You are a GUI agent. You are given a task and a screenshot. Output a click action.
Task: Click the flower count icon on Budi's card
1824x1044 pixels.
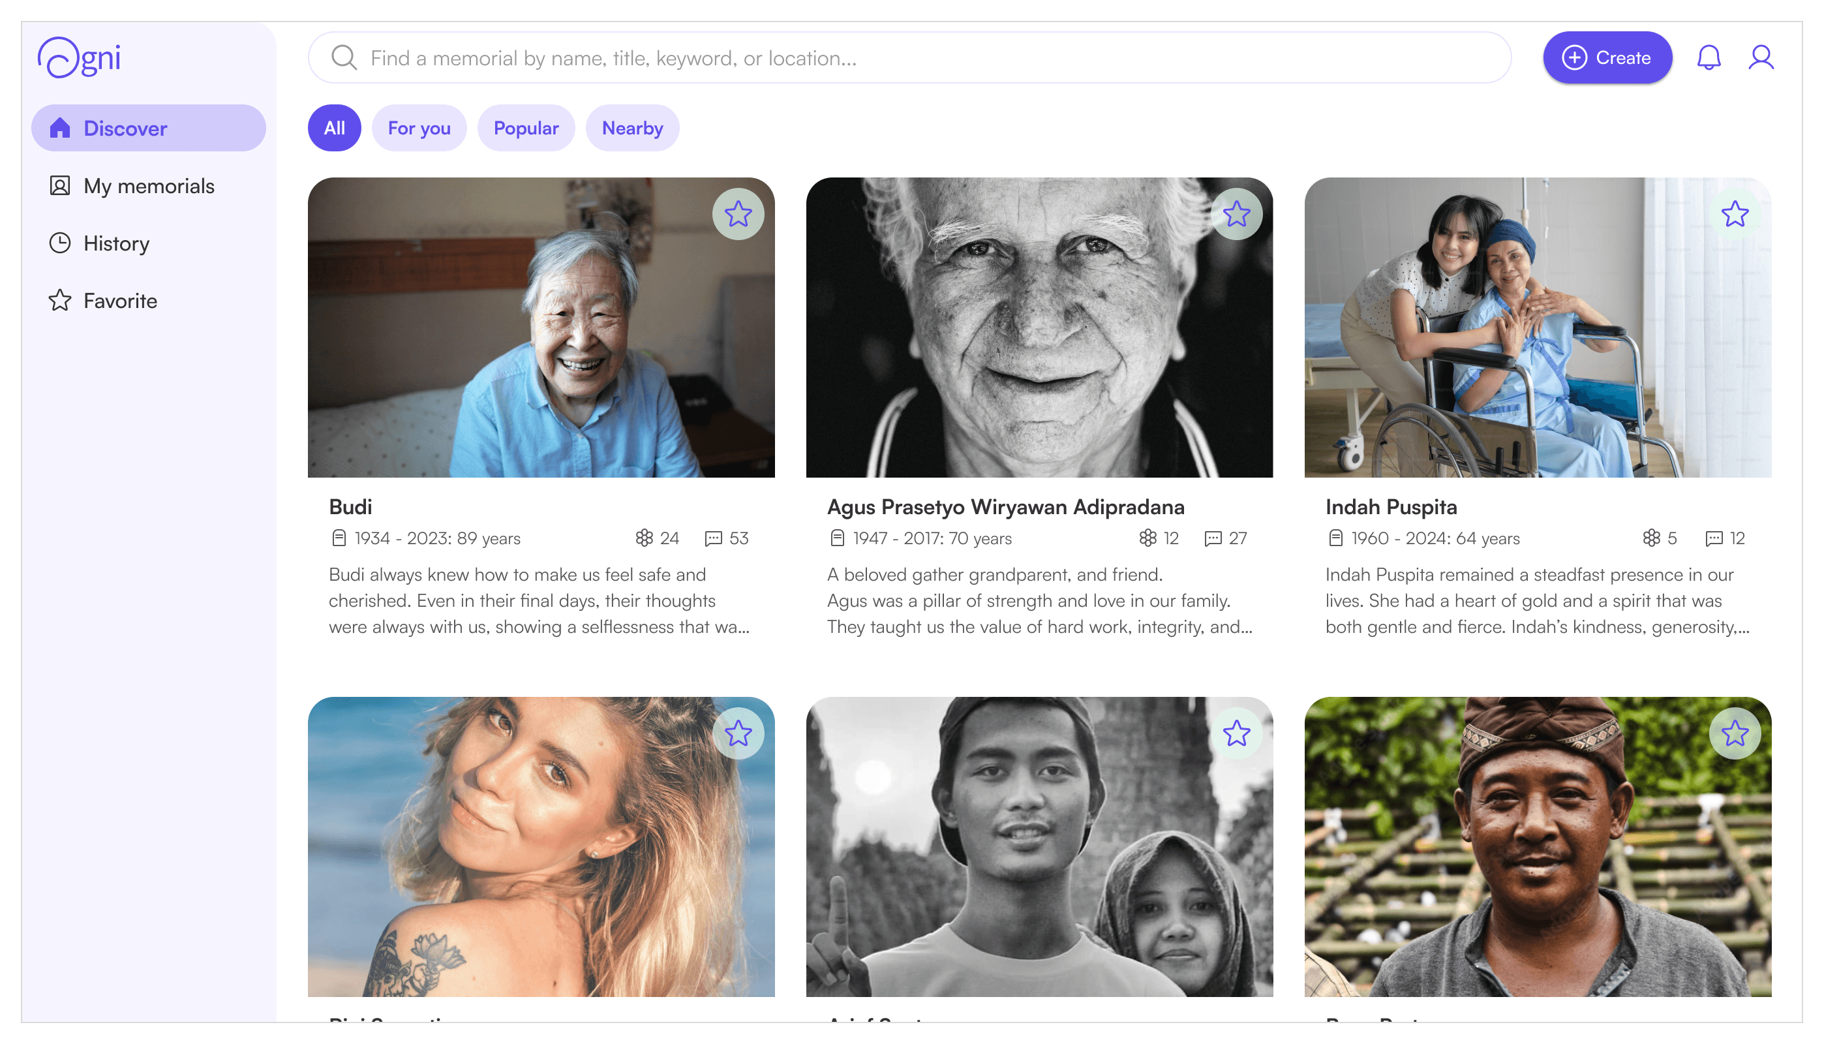click(644, 538)
